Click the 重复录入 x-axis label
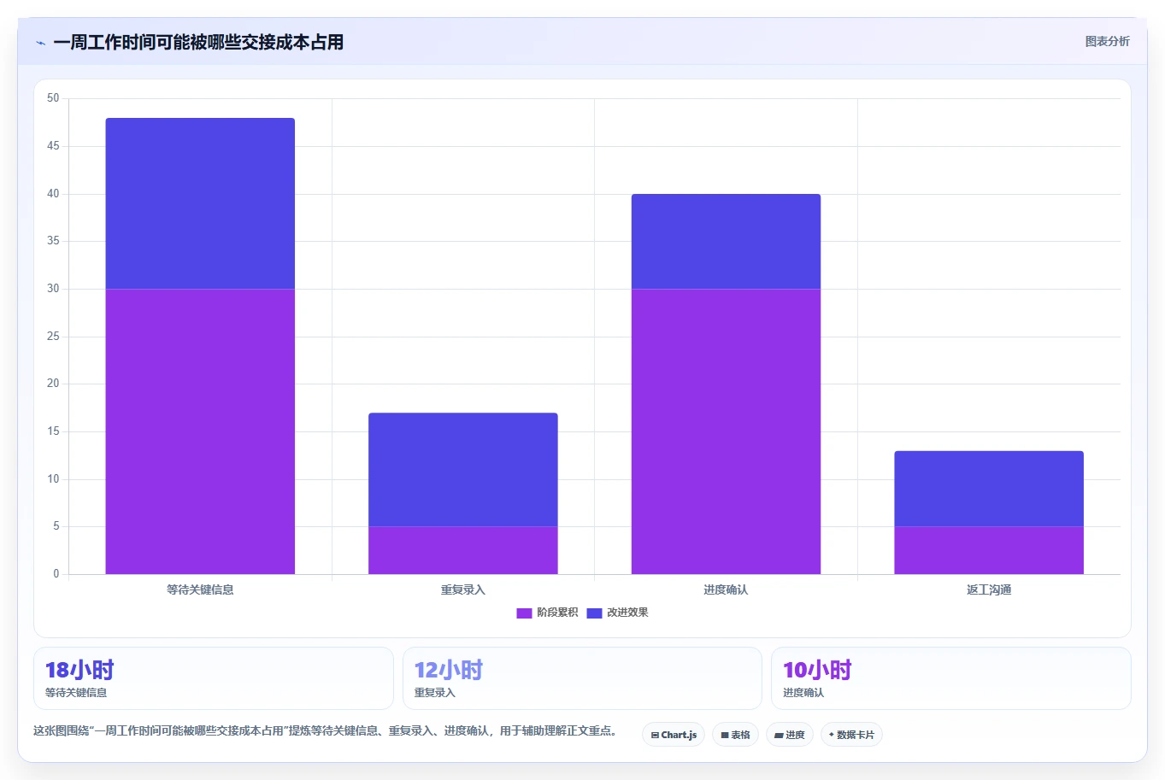 [463, 589]
